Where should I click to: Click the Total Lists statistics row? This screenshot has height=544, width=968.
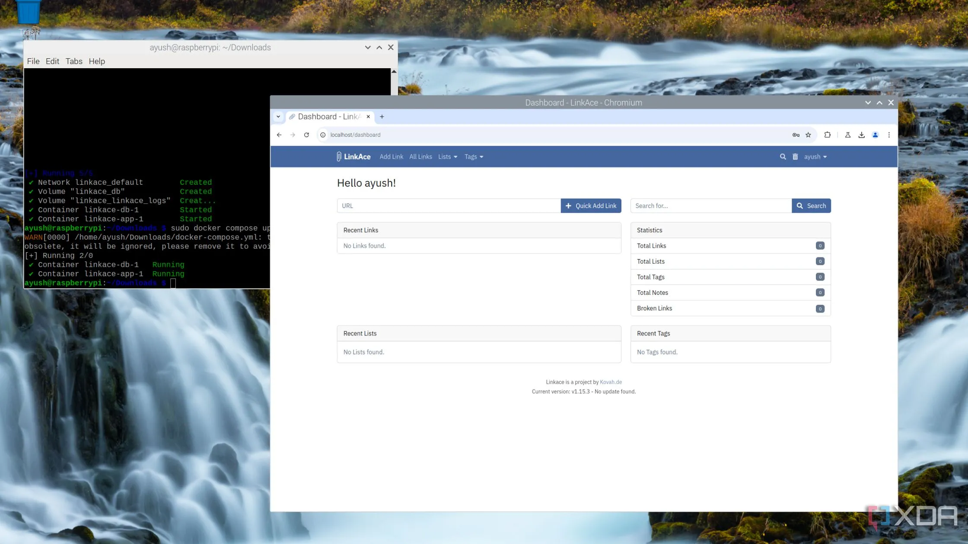(730, 261)
